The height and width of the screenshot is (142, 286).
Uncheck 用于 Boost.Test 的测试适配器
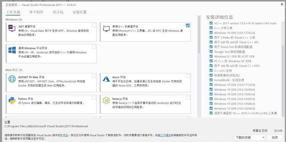point(211,47)
